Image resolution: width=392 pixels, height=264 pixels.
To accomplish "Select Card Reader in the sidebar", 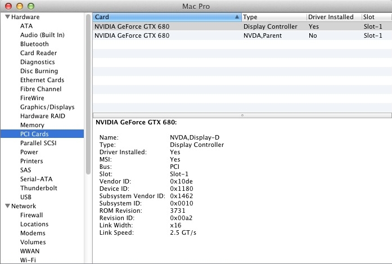I will coord(38,53).
